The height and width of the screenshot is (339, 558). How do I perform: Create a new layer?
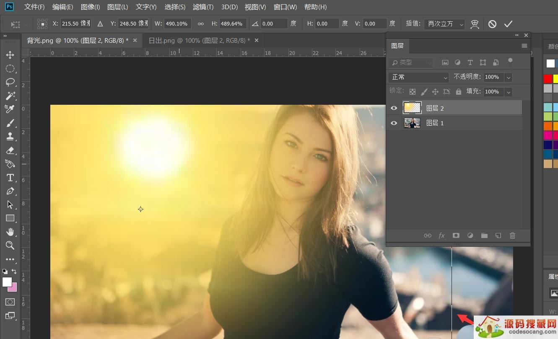coord(498,235)
